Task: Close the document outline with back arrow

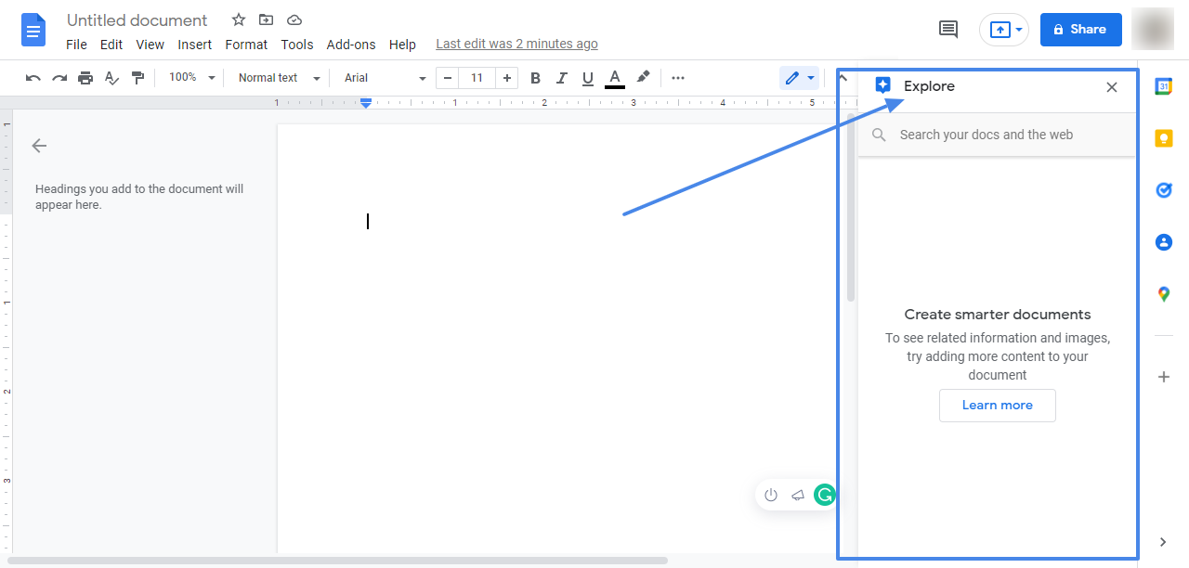Action: tap(39, 145)
